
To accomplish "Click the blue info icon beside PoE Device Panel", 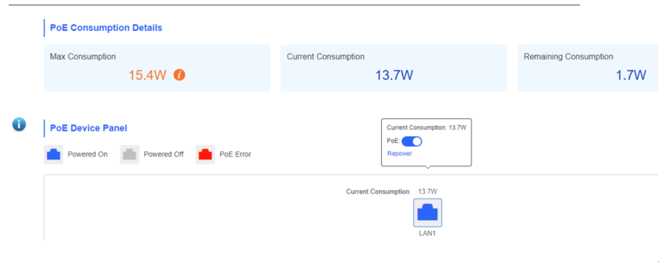I will pyautogui.click(x=19, y=124).
